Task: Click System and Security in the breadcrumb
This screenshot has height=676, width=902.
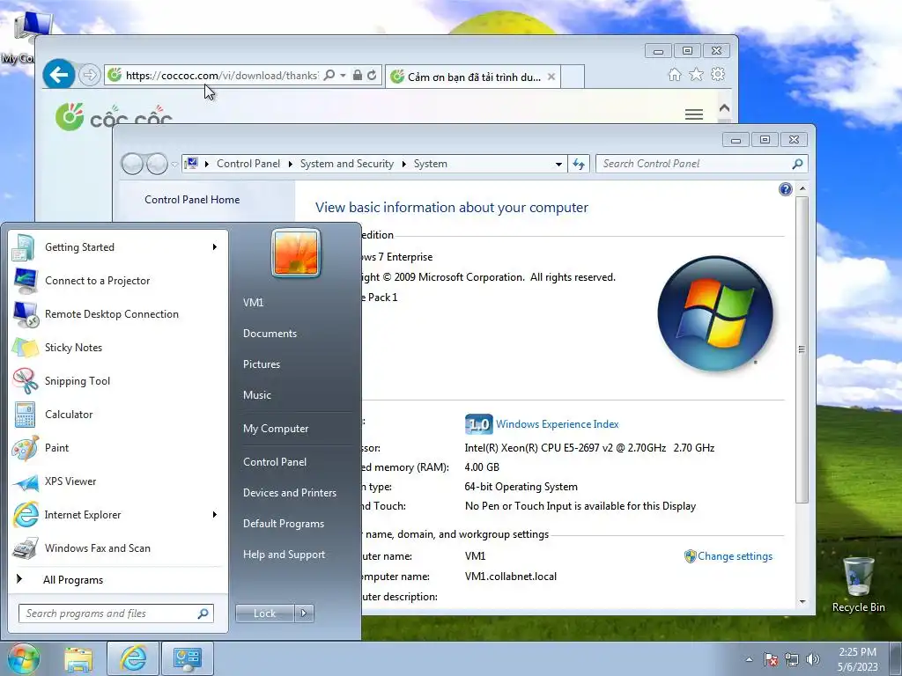Action: (x=347, y=164)
